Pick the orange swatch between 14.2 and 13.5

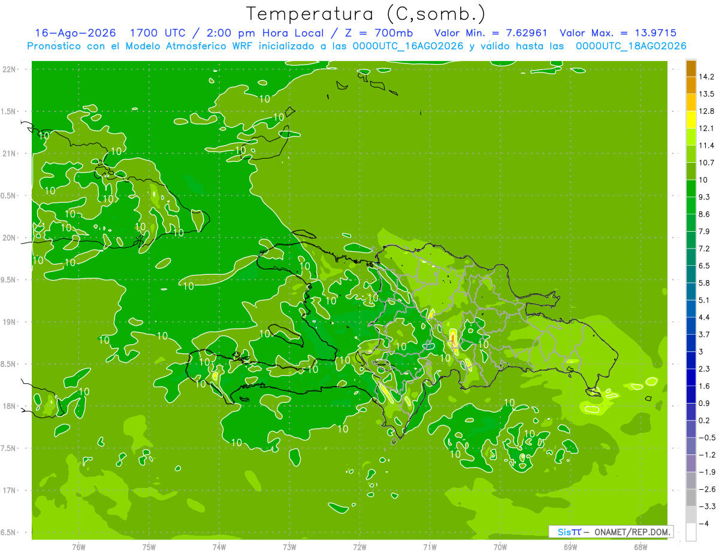[x=691, y=85]
